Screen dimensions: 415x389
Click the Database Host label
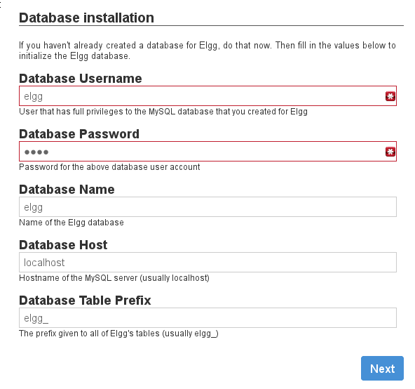(63, 245)
